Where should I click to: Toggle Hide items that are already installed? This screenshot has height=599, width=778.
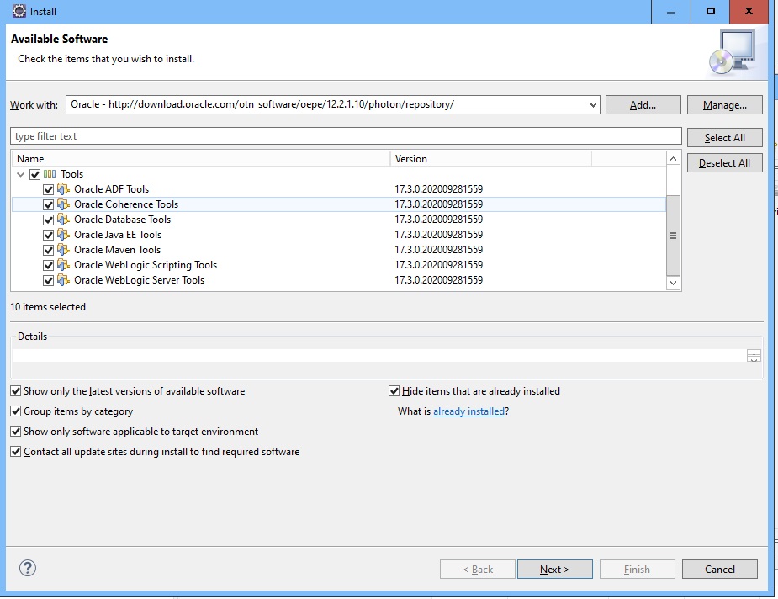pos(394,391)
